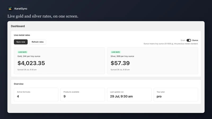Click the gold price $4,023.35
Screen dimensions: 212x119
point(31,63)
